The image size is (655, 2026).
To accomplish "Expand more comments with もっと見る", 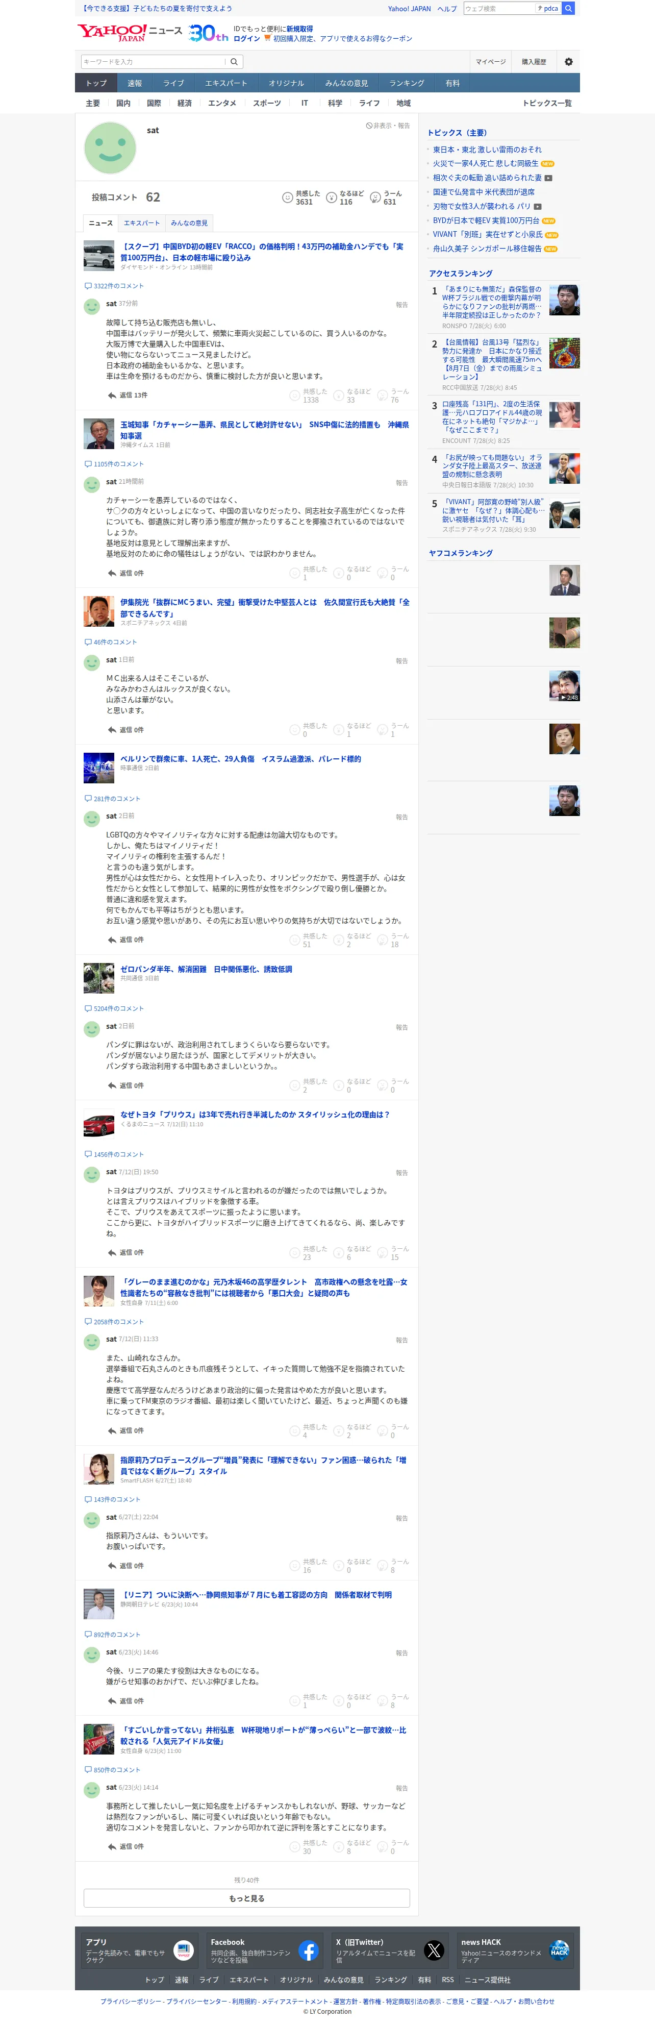I will (247, 1898).
